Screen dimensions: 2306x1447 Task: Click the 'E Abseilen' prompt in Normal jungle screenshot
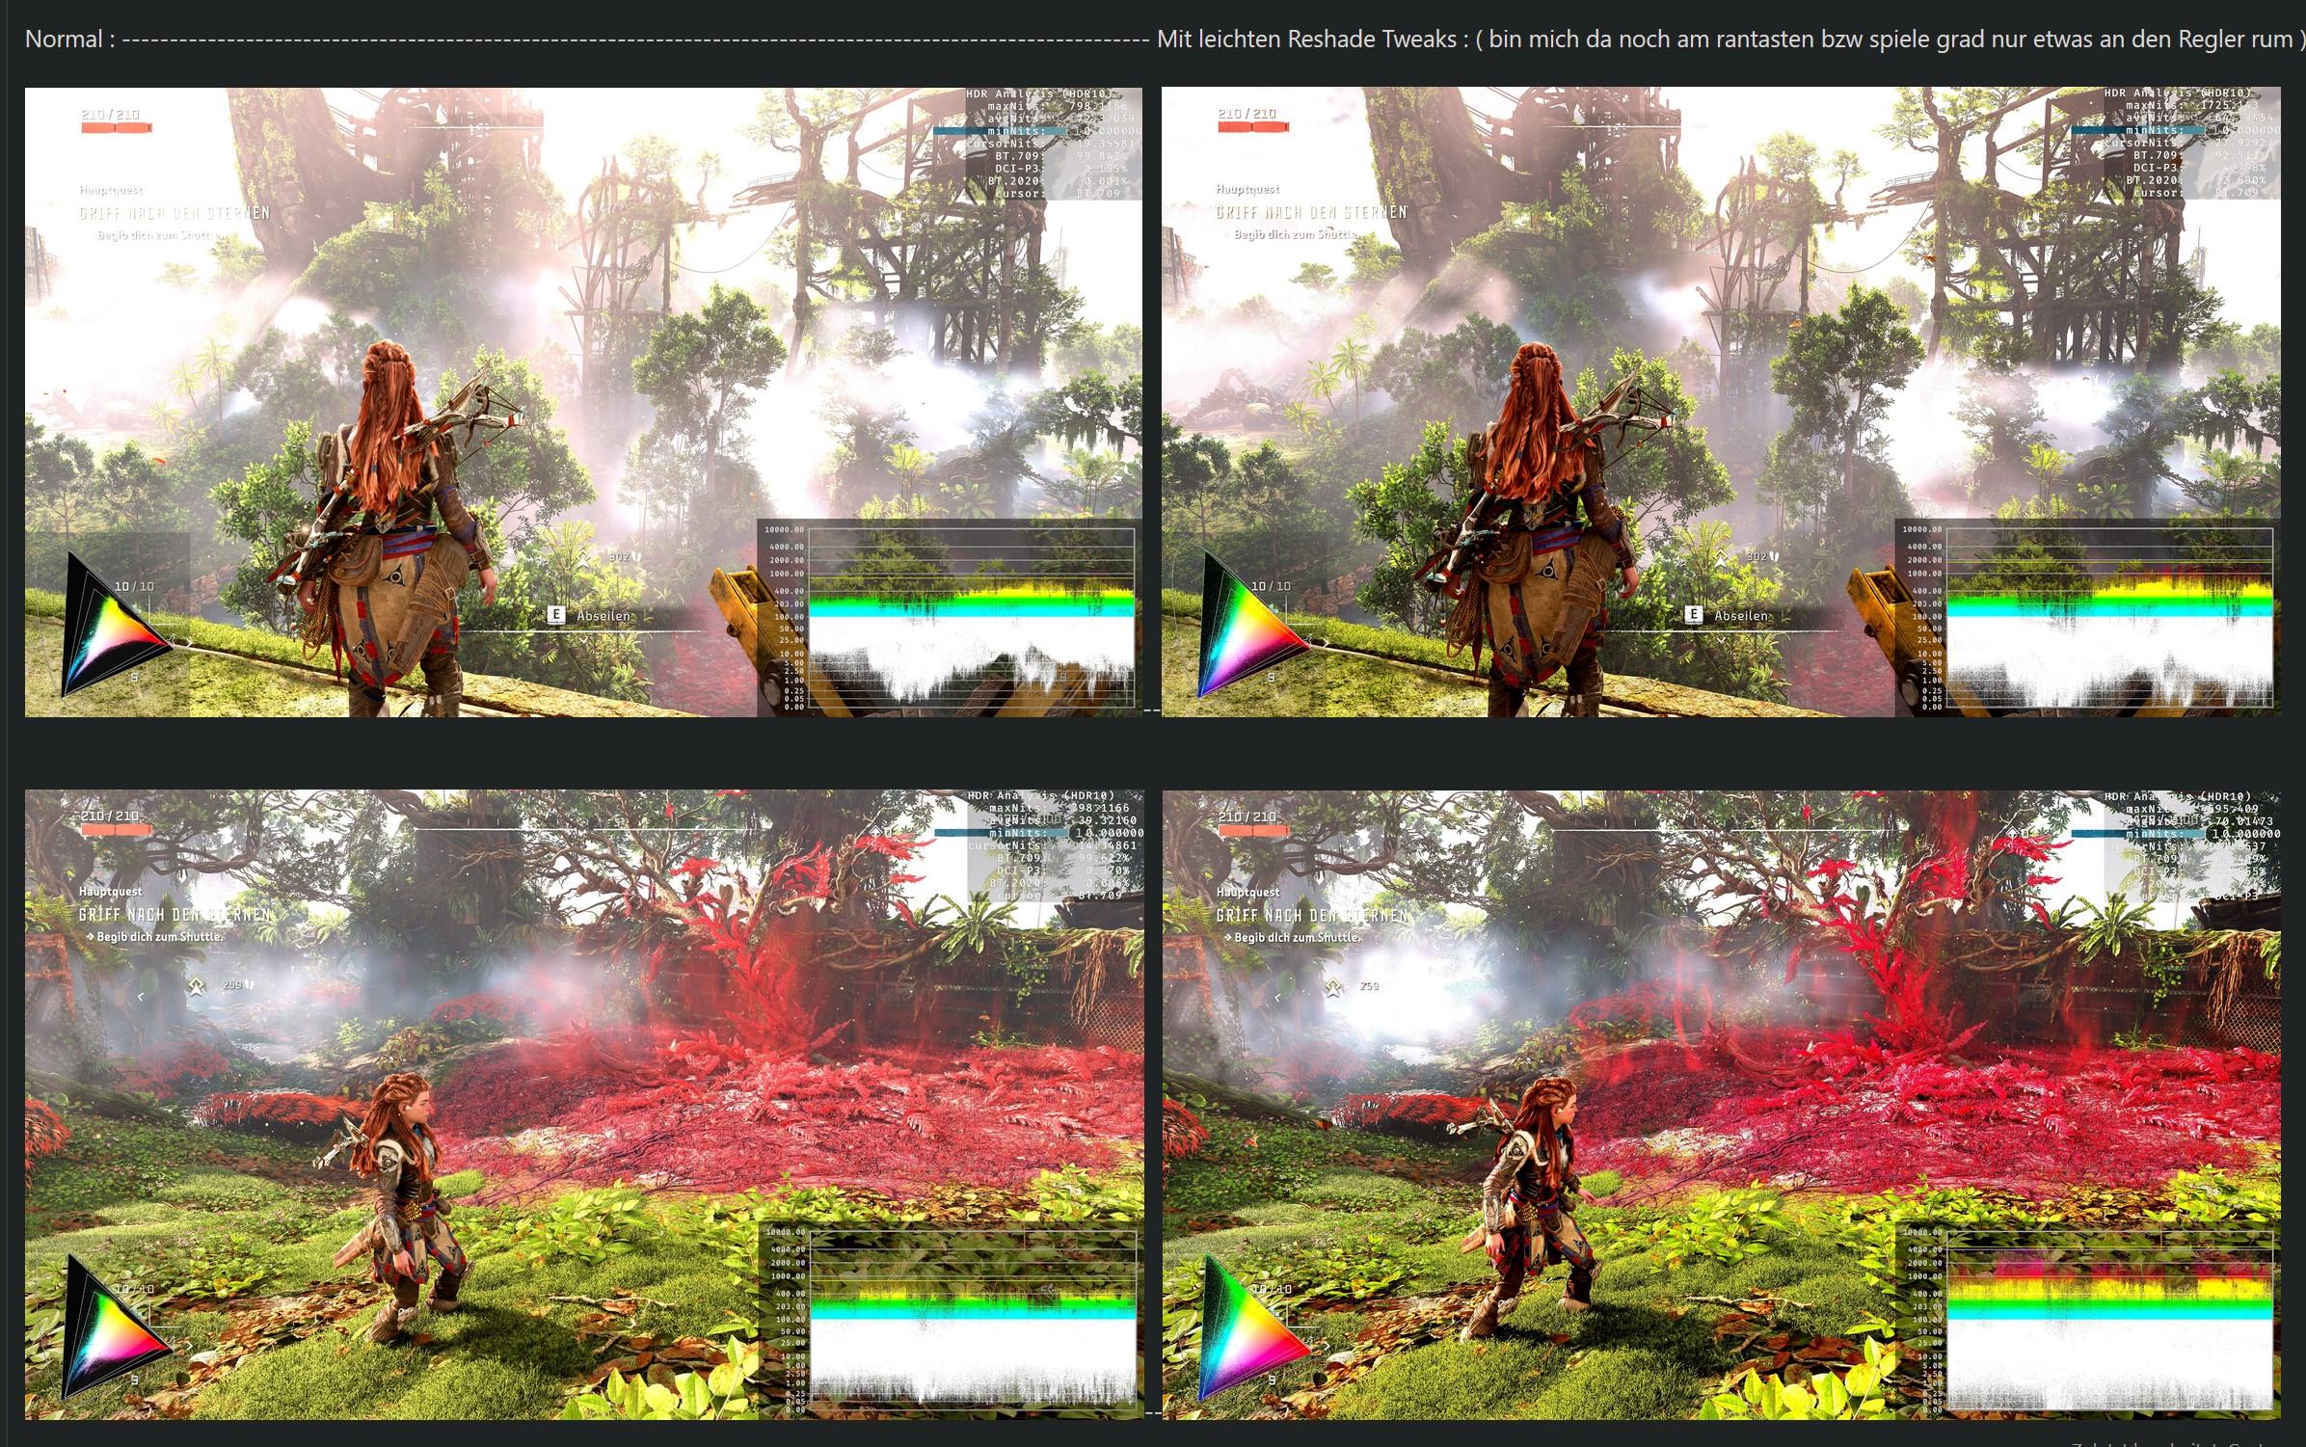pyautogui.click(x=589, y=615)
